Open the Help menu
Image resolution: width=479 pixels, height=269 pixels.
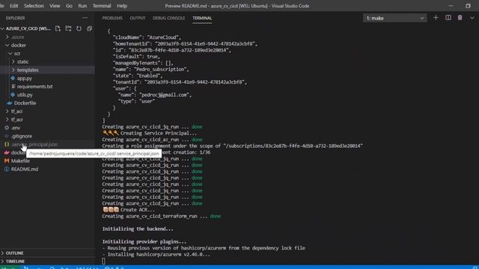click(122, 6)
